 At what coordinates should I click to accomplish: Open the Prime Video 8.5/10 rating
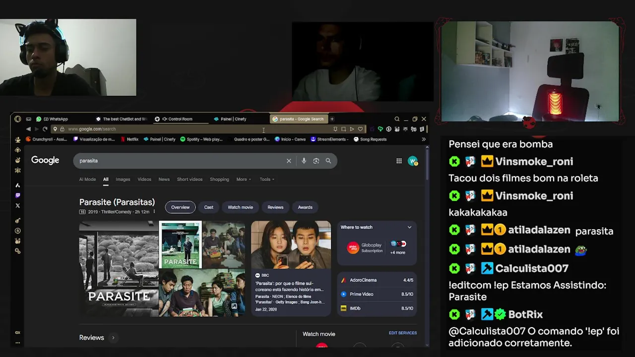(377, 294)
